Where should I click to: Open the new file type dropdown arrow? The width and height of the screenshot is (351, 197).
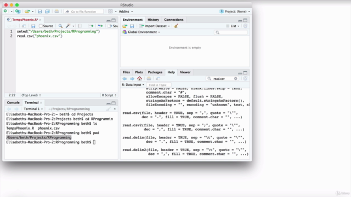tap(12, 11)
